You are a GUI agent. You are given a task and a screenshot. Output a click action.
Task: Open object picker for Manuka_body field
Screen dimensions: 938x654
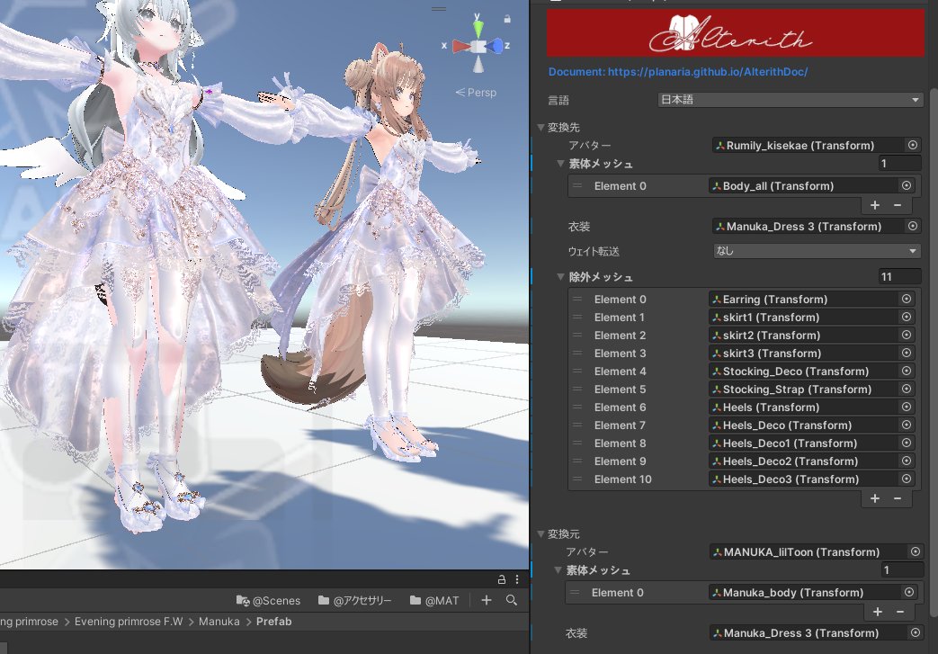908,592
